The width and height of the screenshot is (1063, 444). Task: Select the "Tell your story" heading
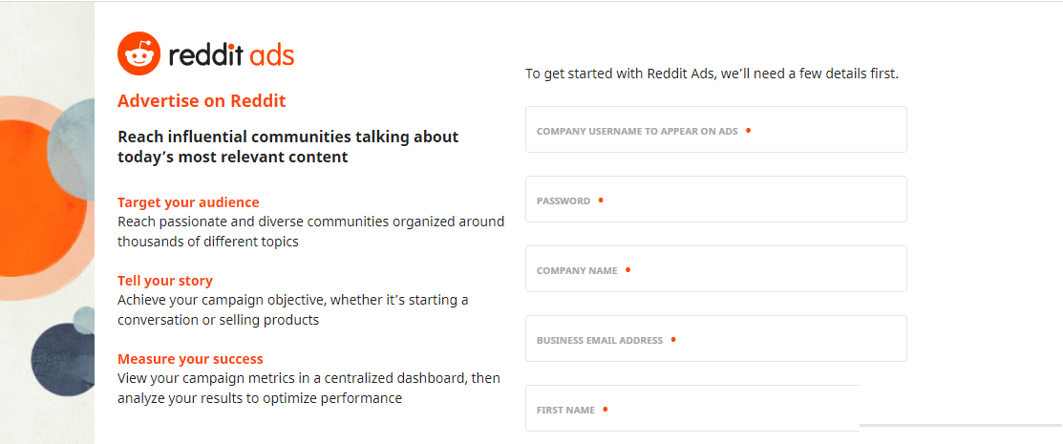tap(164, 281)
